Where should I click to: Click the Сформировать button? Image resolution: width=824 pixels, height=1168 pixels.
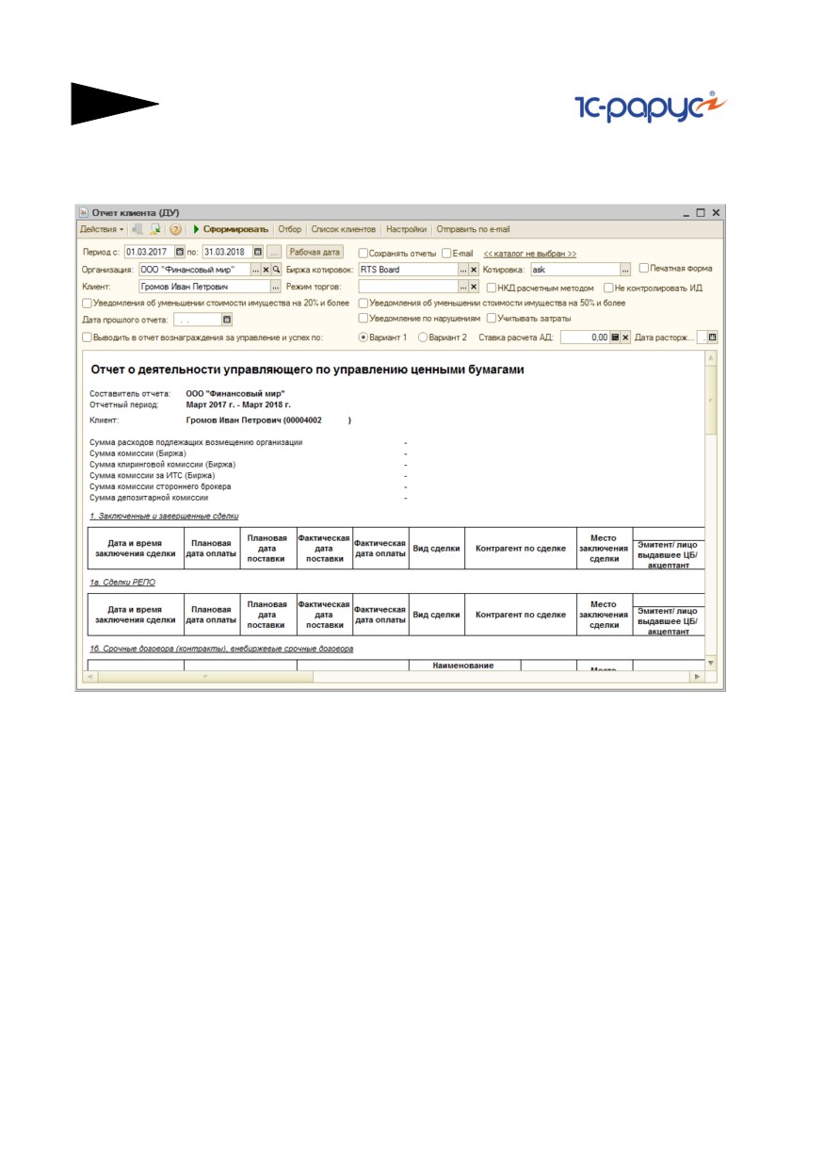[x=232, y=229]
